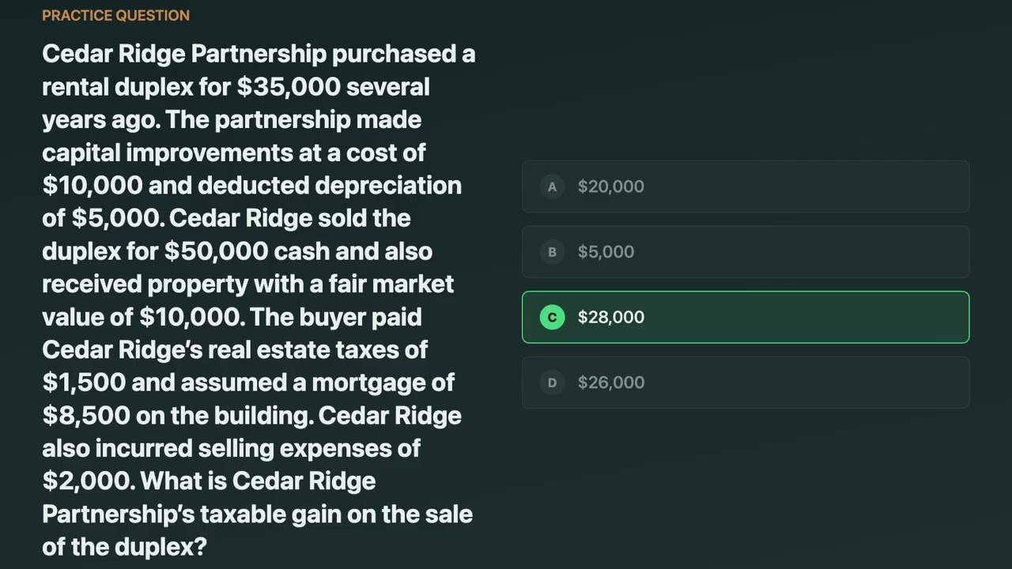Click the $50,000 cash amount in question
This screenshot has height=569, width=1012.
(x=216, y=251)
